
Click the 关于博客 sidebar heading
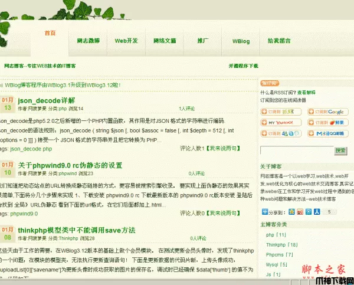[271, 166]
